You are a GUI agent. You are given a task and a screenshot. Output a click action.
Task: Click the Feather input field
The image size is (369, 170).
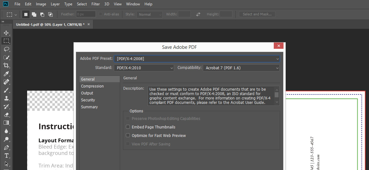86,14
